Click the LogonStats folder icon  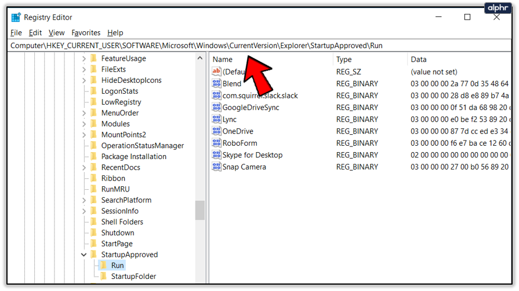click(94, 91)
